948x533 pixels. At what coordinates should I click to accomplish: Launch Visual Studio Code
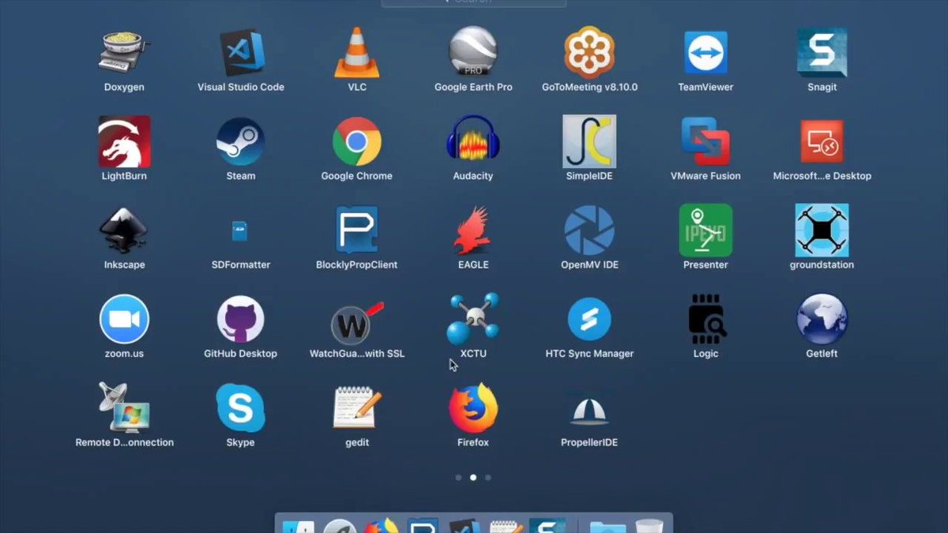[x=241, y=53]
